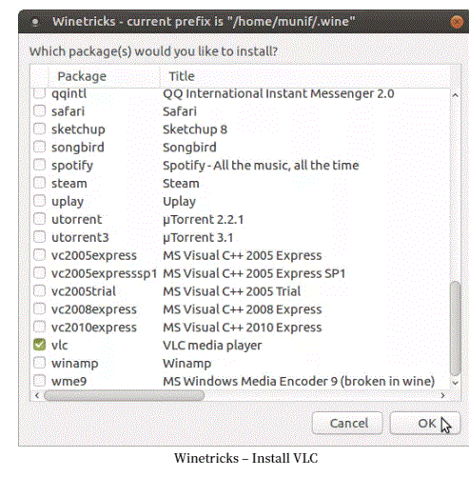Sort by the Package column header
The image size is (469, 477).
(104, 76)
